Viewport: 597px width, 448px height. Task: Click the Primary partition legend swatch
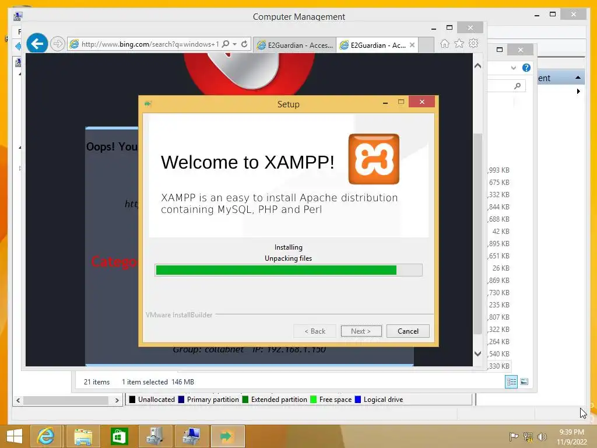coord(181,400)
